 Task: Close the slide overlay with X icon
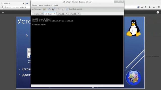coord(158,12)
